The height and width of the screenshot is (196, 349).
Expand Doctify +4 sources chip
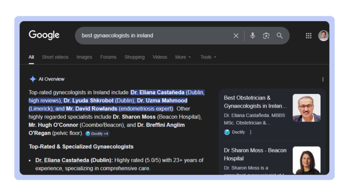point(97,134)
